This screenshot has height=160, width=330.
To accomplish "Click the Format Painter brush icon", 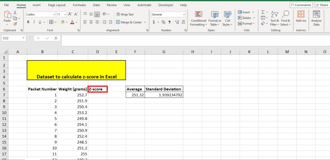I will point(15,24).
